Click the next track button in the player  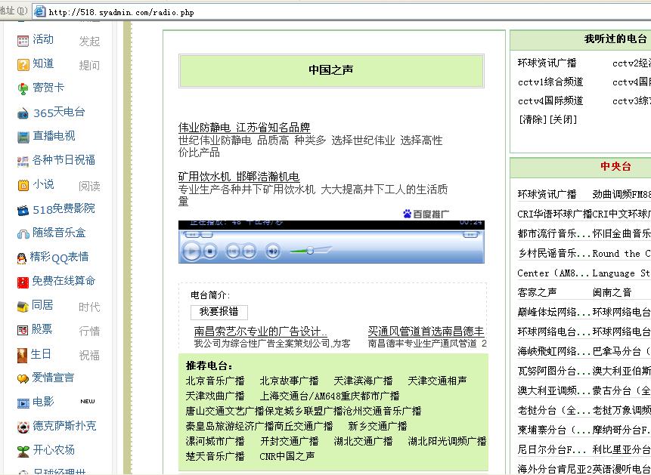pos(249,251)
